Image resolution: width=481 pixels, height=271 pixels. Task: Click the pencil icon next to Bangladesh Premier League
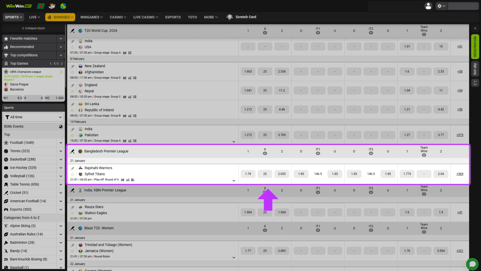72,151
